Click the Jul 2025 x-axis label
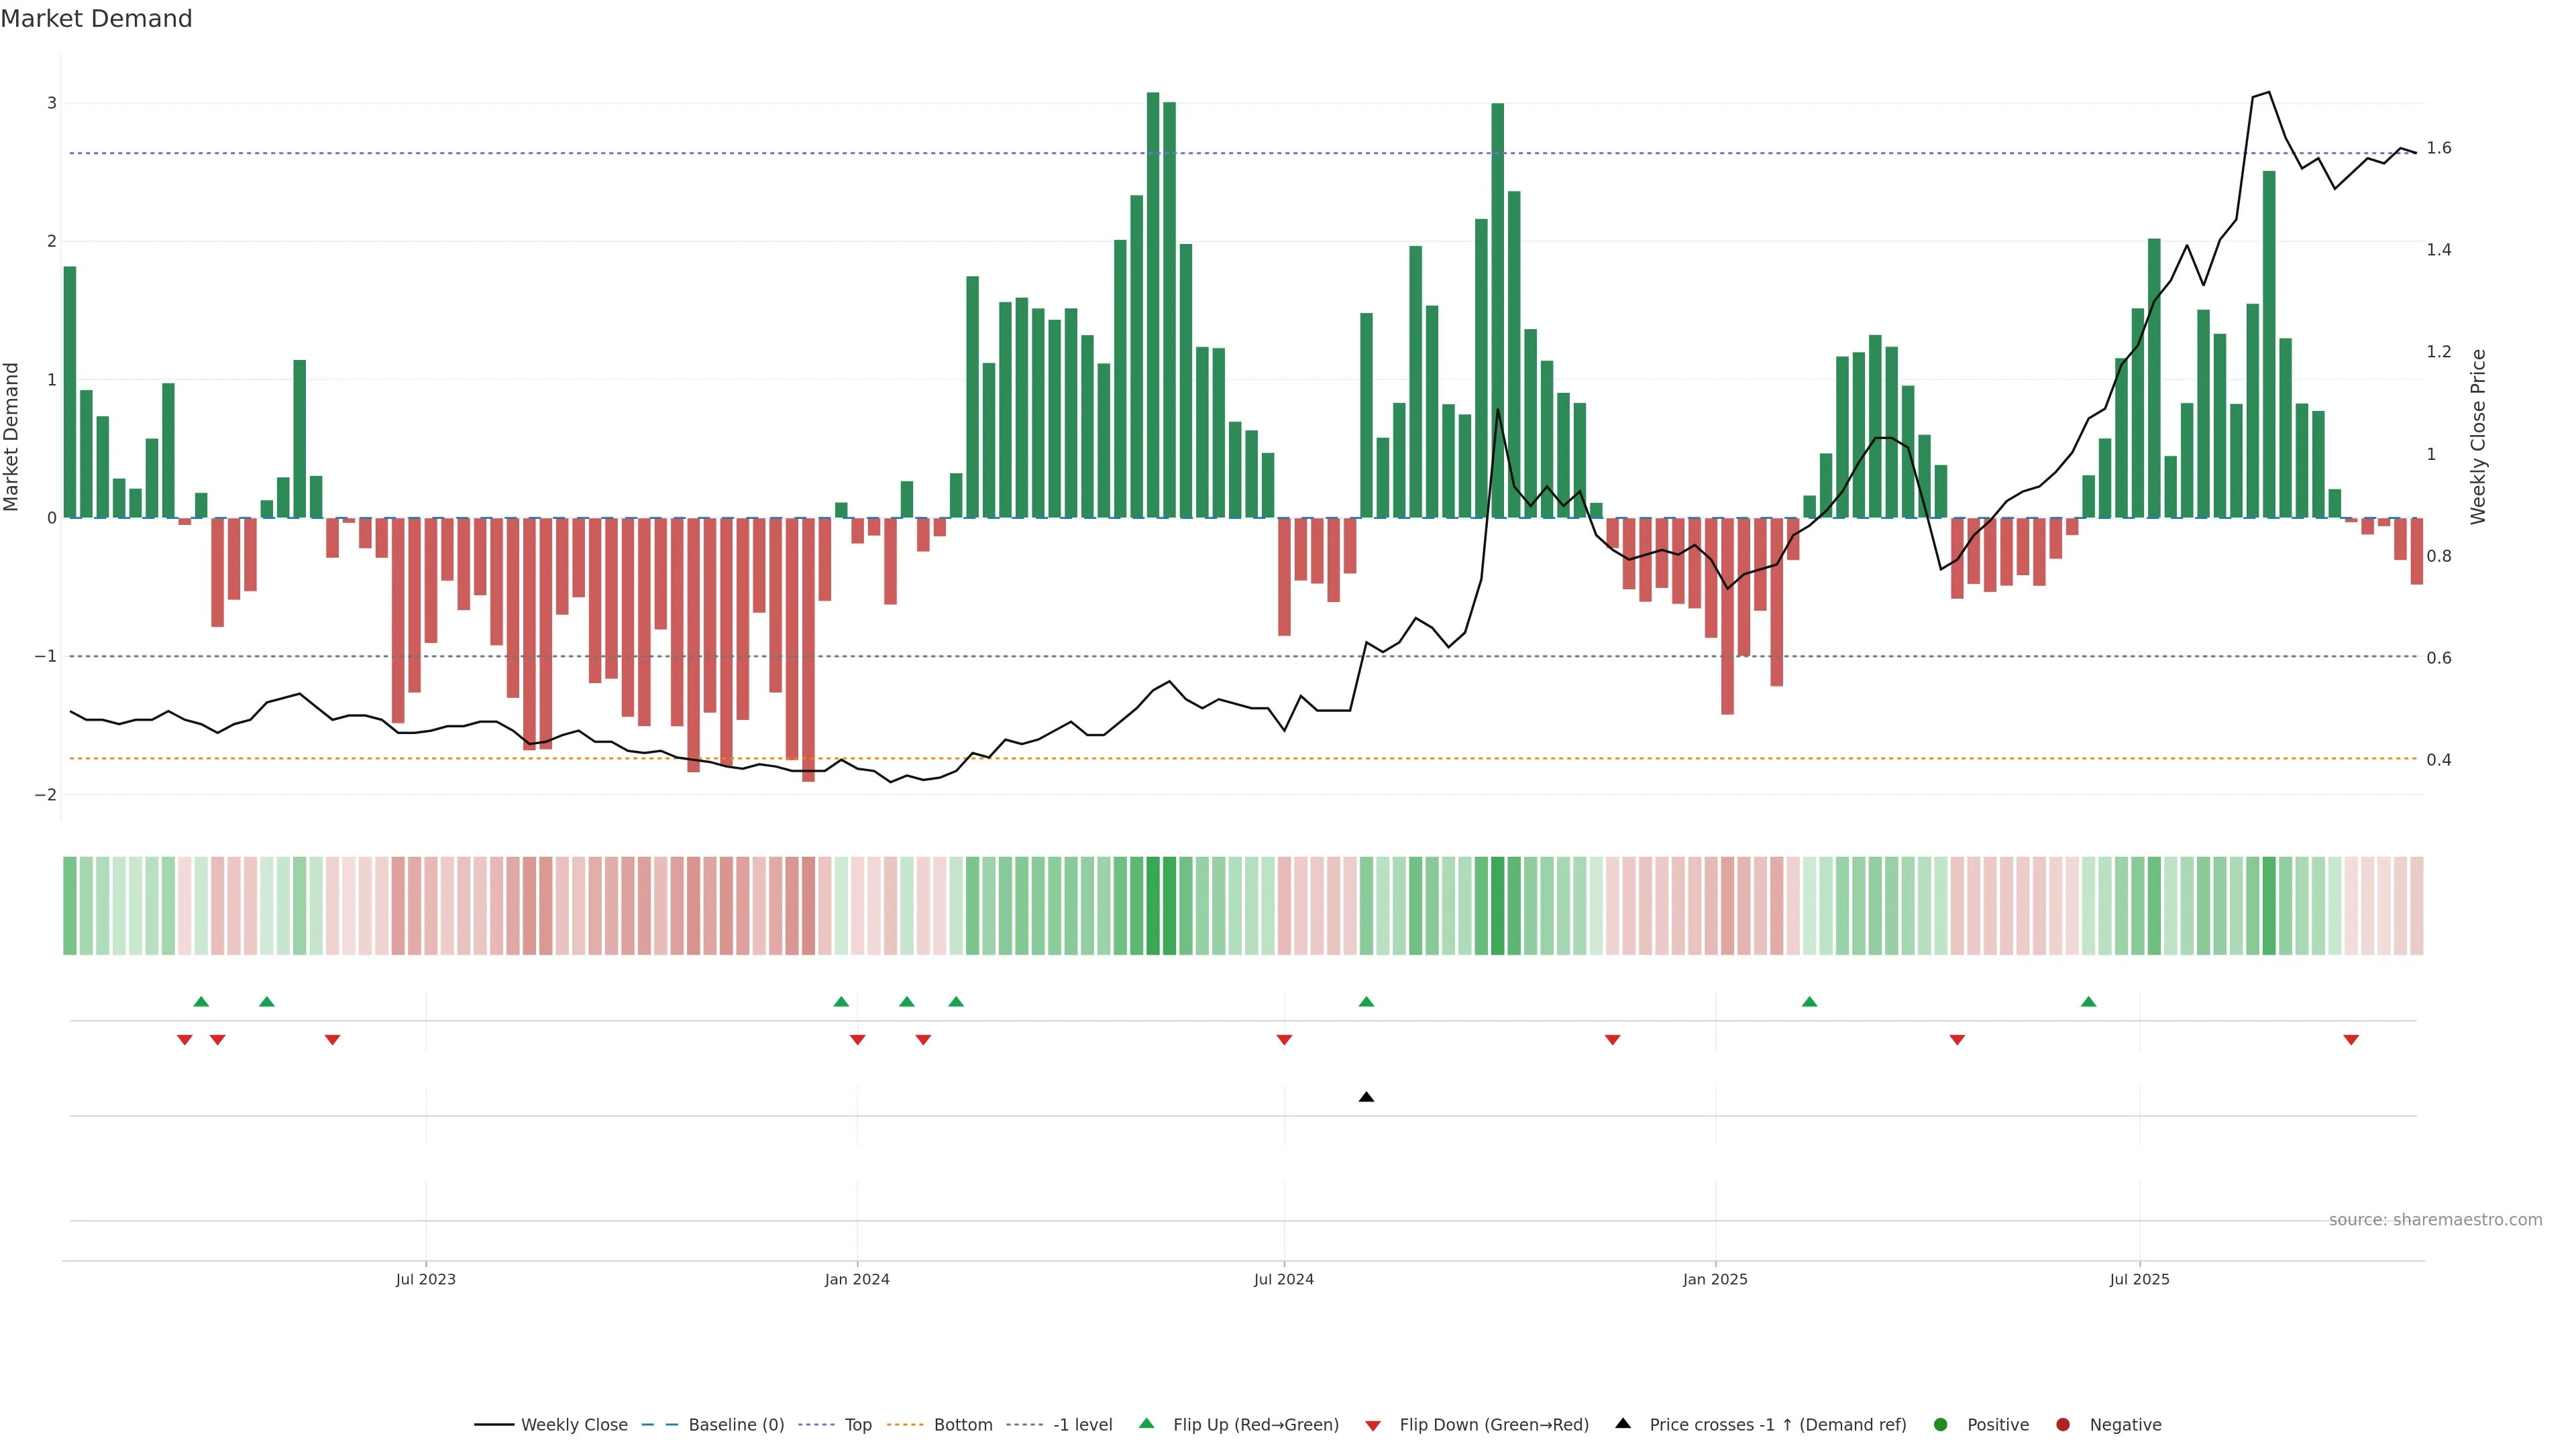Image resolution: width=2576 pixels, height=1448 pixels. pyautogui.click(x=2139, y=1279)
